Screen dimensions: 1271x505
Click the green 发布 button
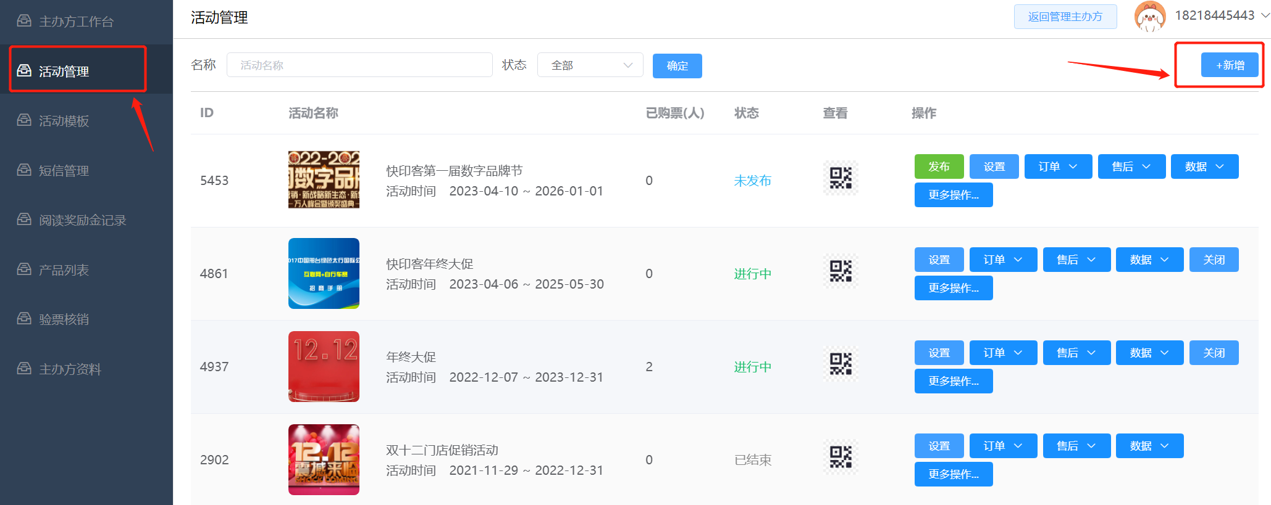point(938,166)
